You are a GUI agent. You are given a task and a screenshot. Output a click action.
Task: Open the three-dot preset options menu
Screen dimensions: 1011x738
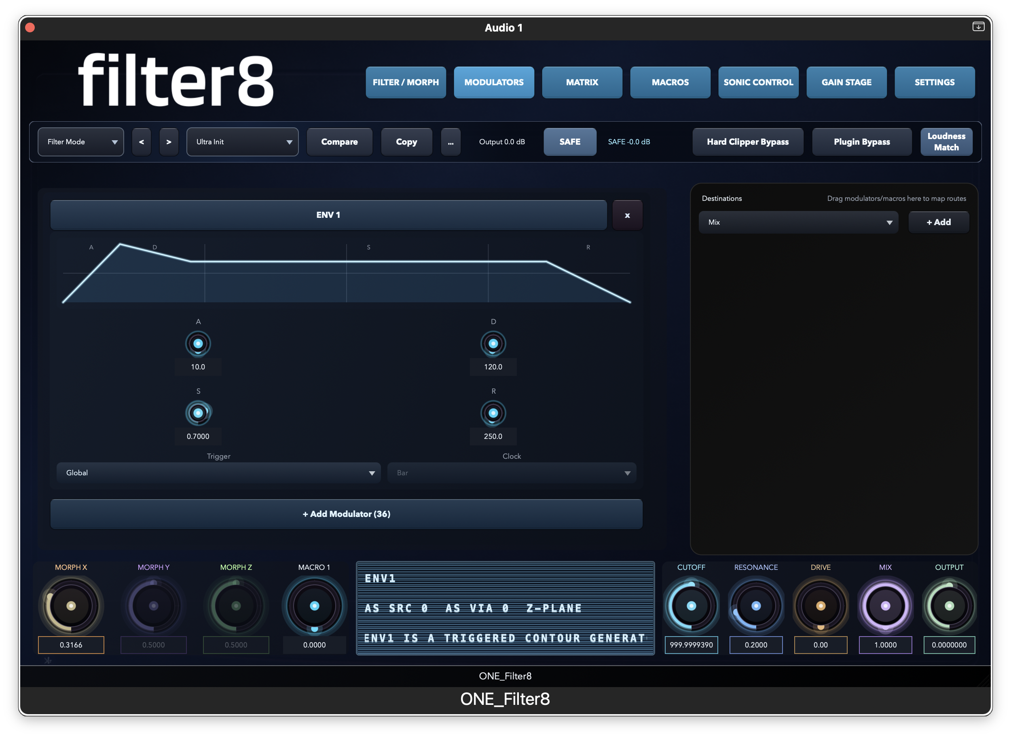click(451, 141)
